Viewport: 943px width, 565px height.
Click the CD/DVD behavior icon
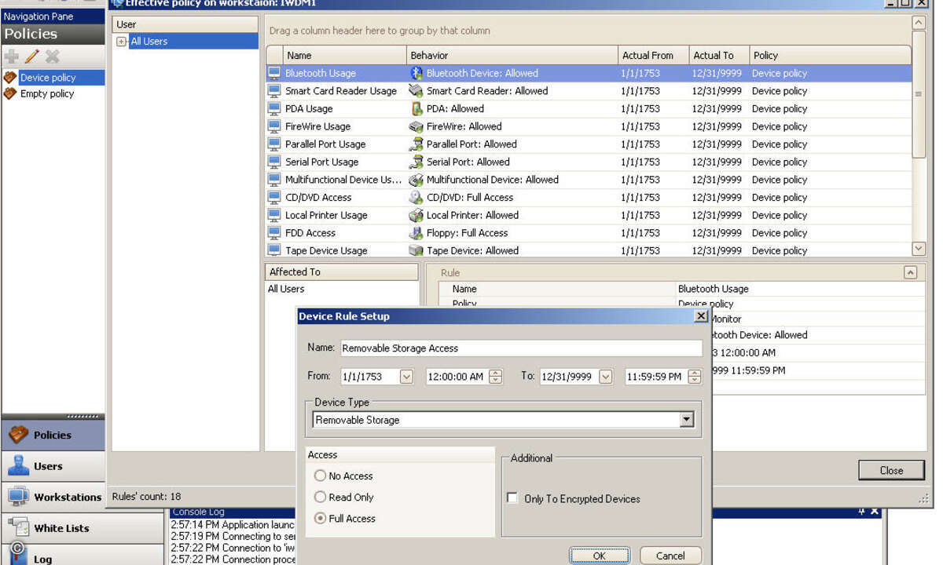point(416,198)
